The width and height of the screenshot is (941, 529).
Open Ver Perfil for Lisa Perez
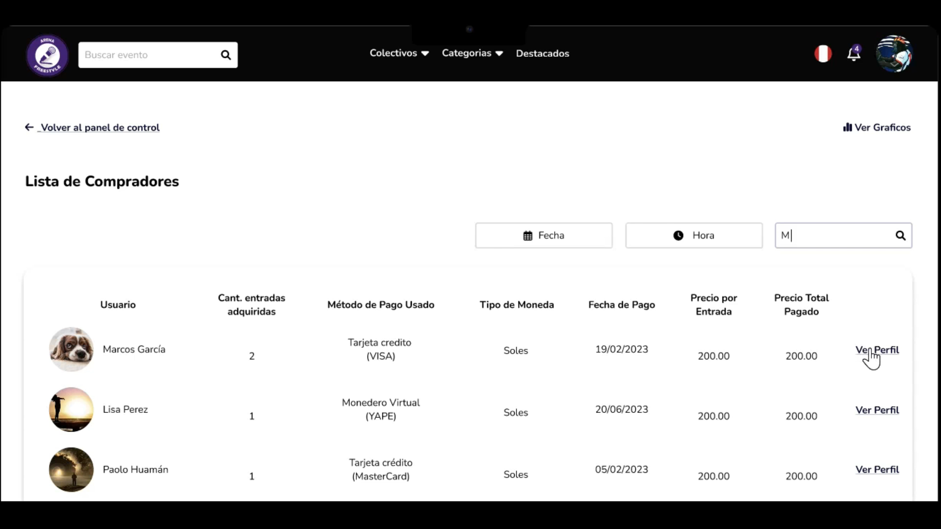[877, 410]
